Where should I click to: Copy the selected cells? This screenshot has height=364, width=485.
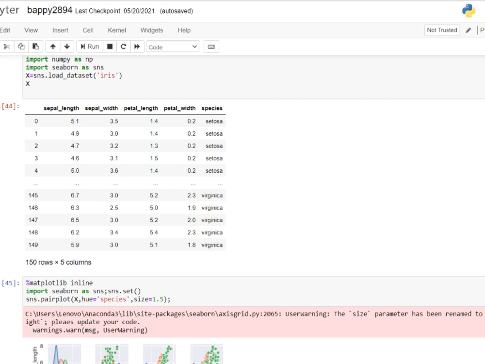pos(21,46)
